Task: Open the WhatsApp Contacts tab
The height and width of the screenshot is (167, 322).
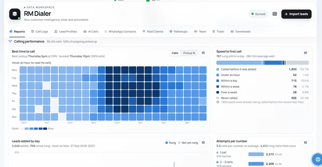Action: point(120,31)
